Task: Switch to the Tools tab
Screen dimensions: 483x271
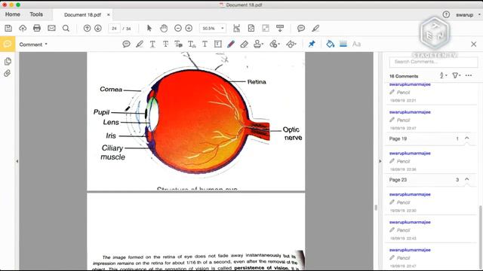Action: [x=36, y=14]
